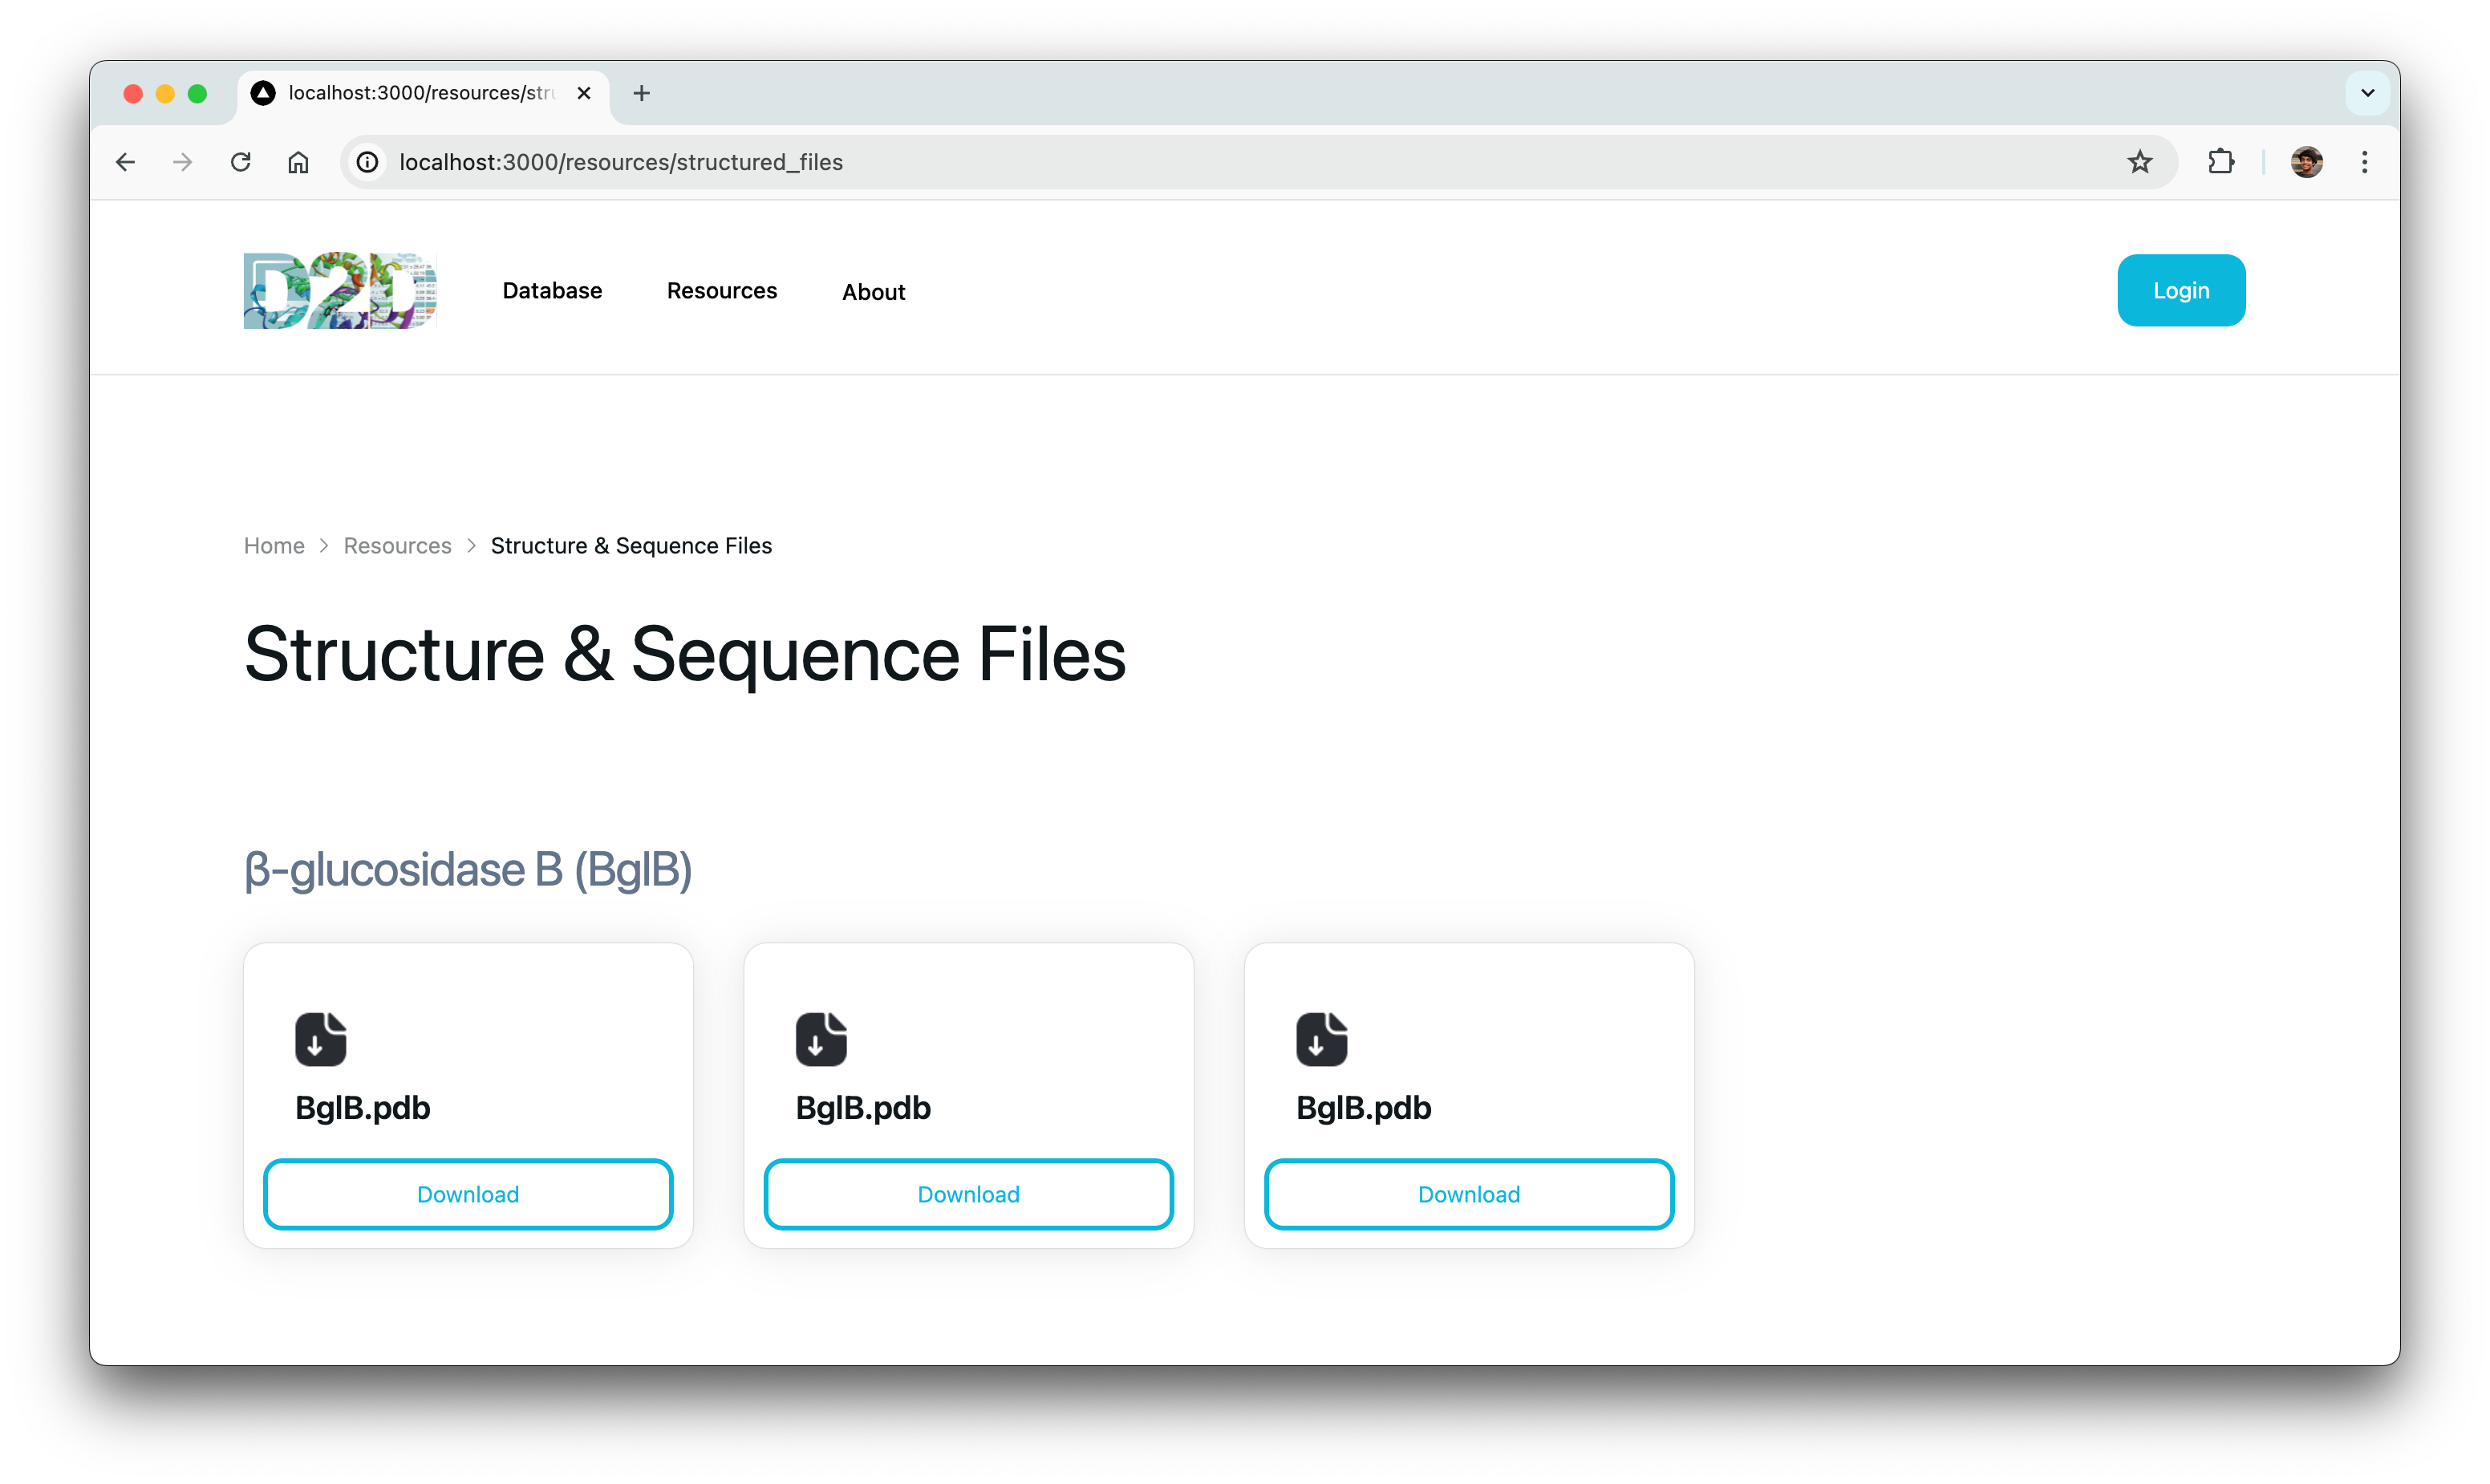The height and width of the screenshot is (1484, 2490).
Task: Go to browser home page
Action: click(298, 162)
